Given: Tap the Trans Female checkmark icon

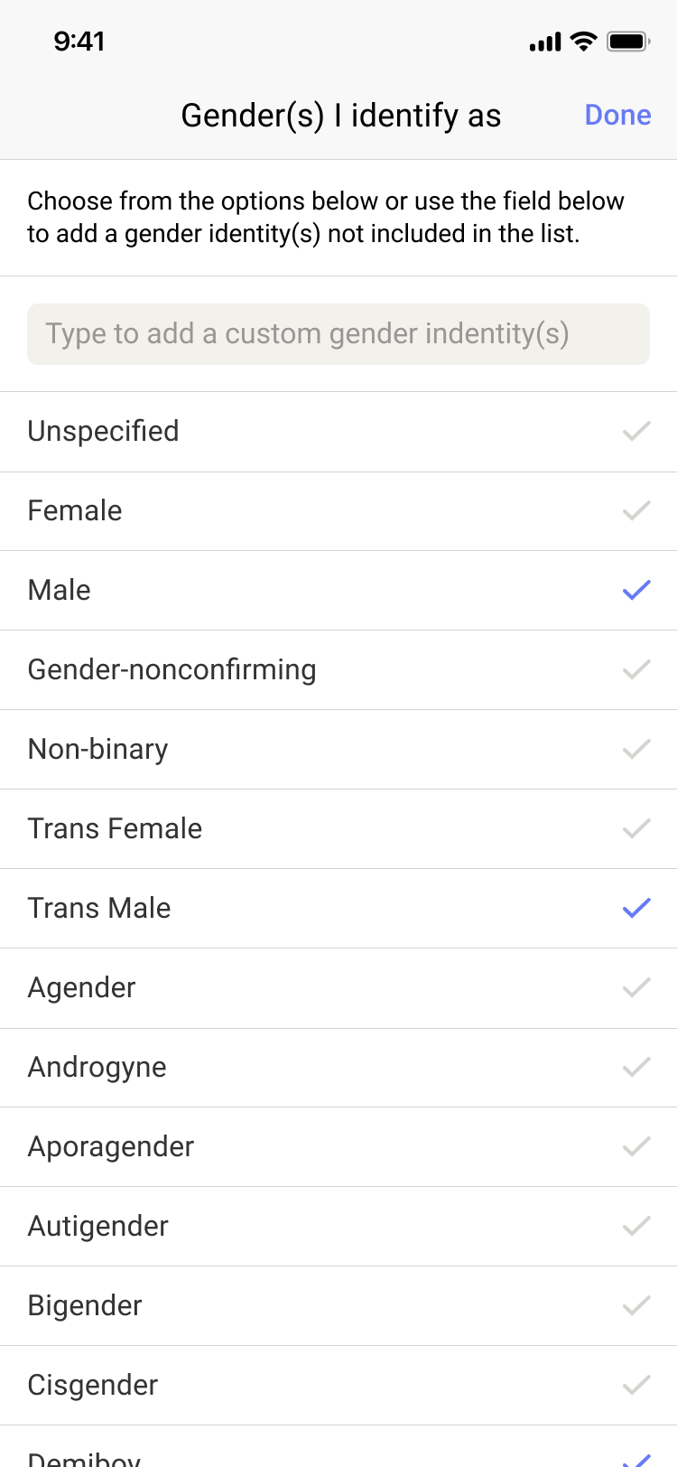Looking at the screenshot, I should 636,829.
